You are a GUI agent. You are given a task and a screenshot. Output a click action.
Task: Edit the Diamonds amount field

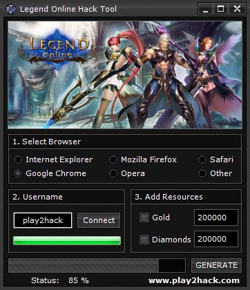click(216, 239)
